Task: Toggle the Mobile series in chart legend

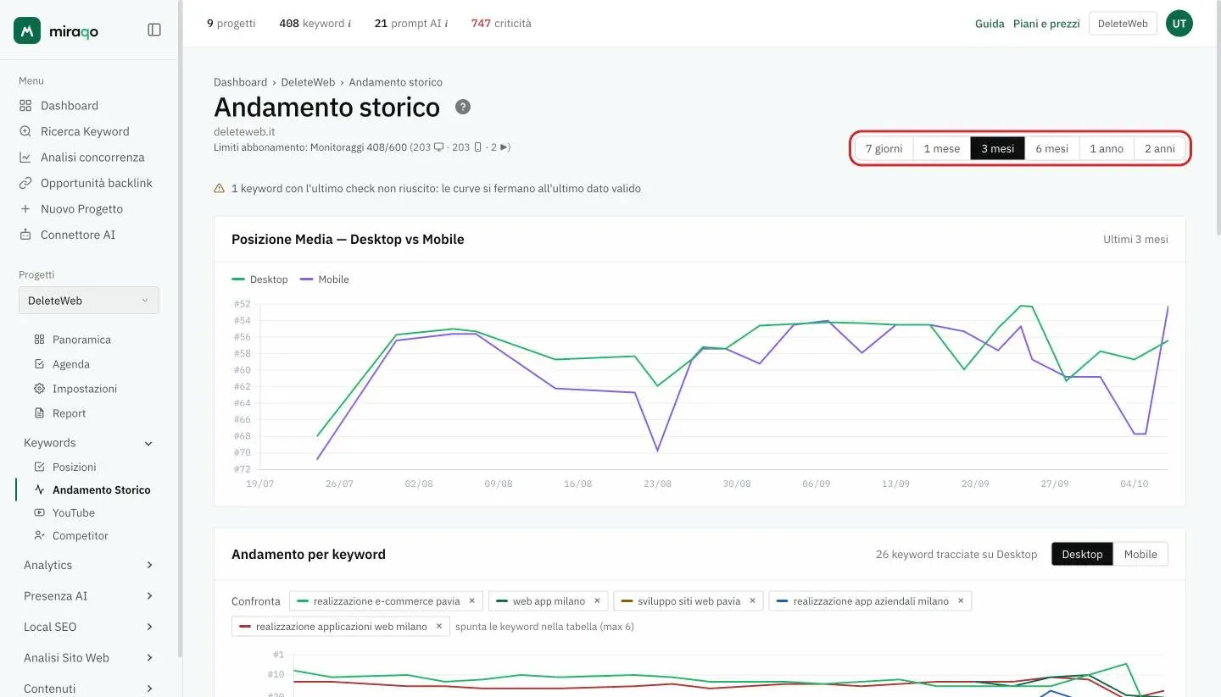Action: point(325,279)
